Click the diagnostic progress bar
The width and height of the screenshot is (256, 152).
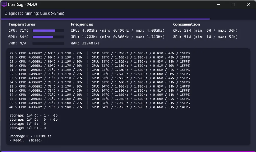[x=105, y=19]
